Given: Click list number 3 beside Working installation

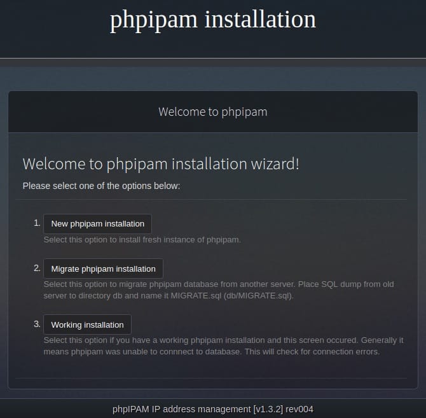Looking at the screenshot, I should [37, 324].
